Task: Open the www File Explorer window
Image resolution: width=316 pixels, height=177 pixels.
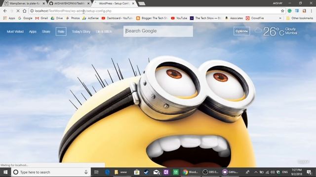Action: coord(121,172)
